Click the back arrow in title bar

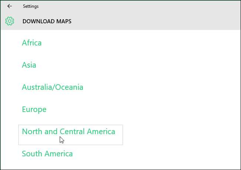(x=10, y=6)
